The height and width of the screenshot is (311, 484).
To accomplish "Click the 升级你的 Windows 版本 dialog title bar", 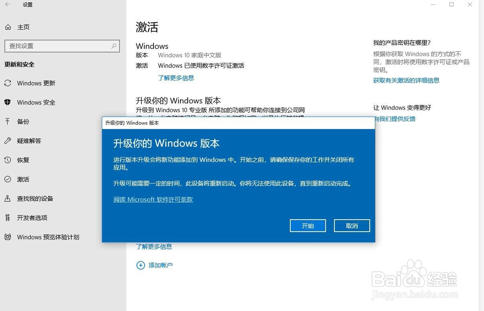I will click(238, 123).
